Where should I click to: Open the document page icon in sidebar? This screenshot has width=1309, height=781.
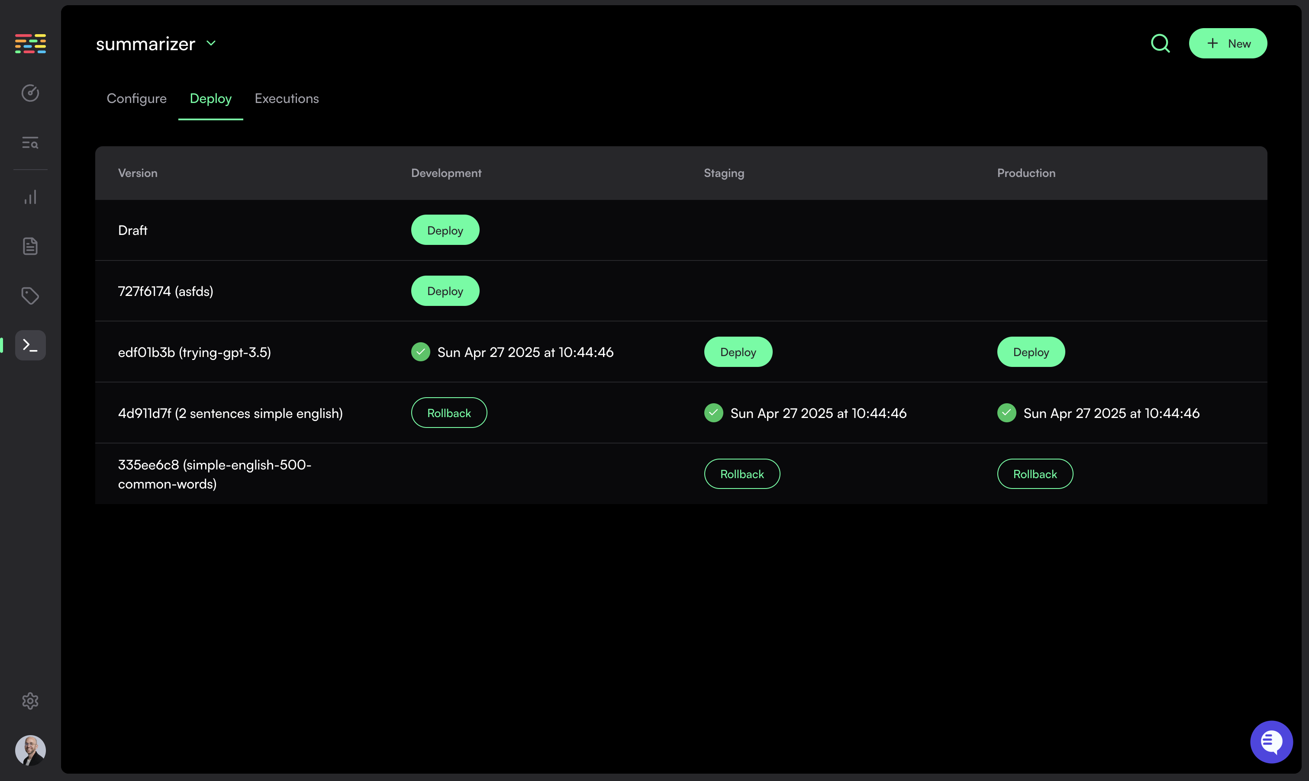30,246
